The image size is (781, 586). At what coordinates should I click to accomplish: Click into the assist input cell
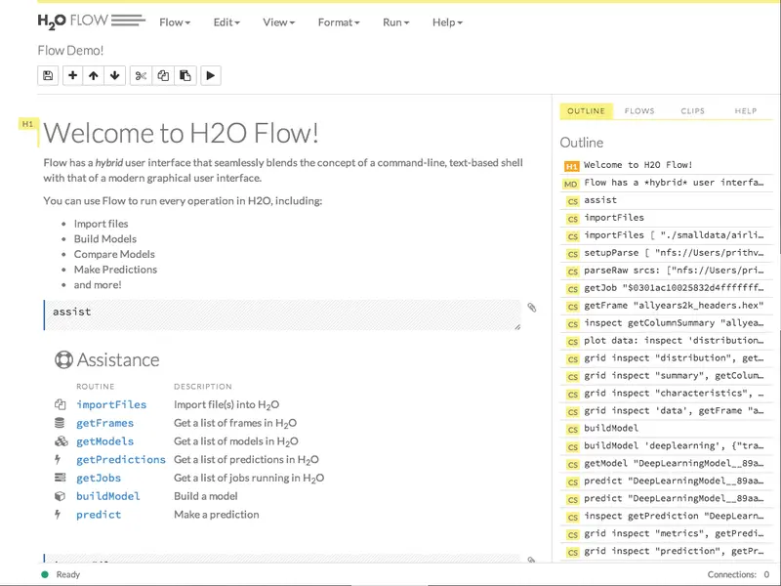click(x=282, y=314)
